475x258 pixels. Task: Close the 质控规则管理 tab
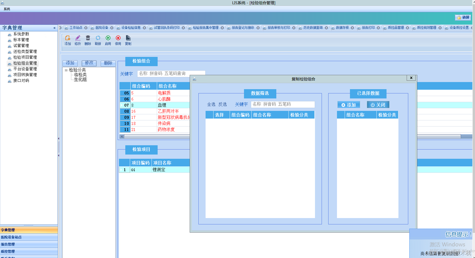(440, 28)
